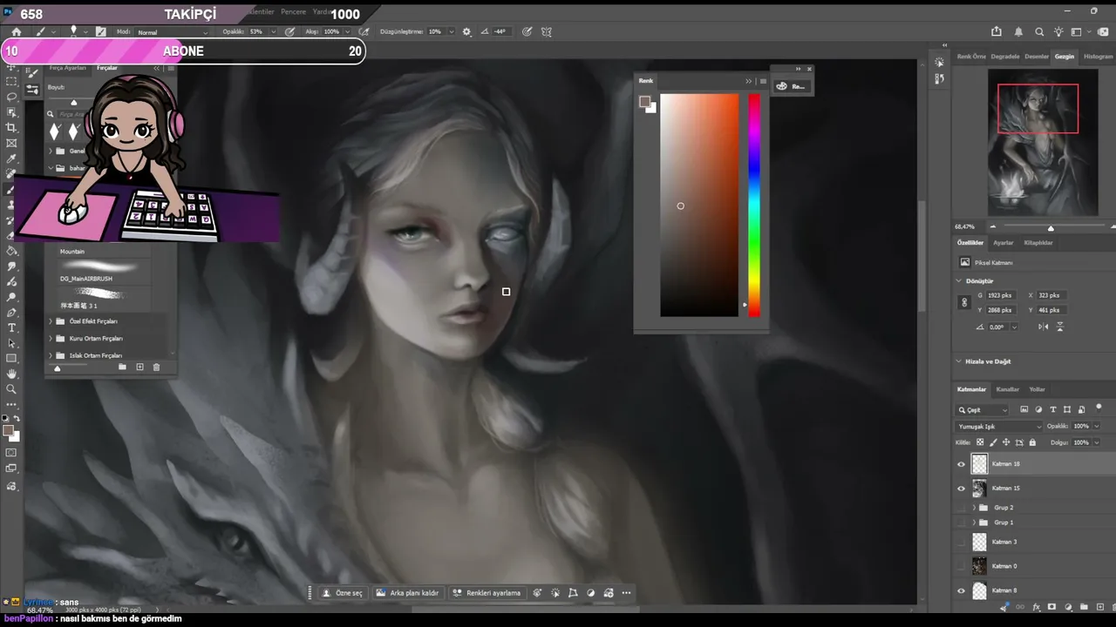Create a new brush in Fırçalar panel
Viewport: 1116px width, 627px height.
click(x=139, y=367)
